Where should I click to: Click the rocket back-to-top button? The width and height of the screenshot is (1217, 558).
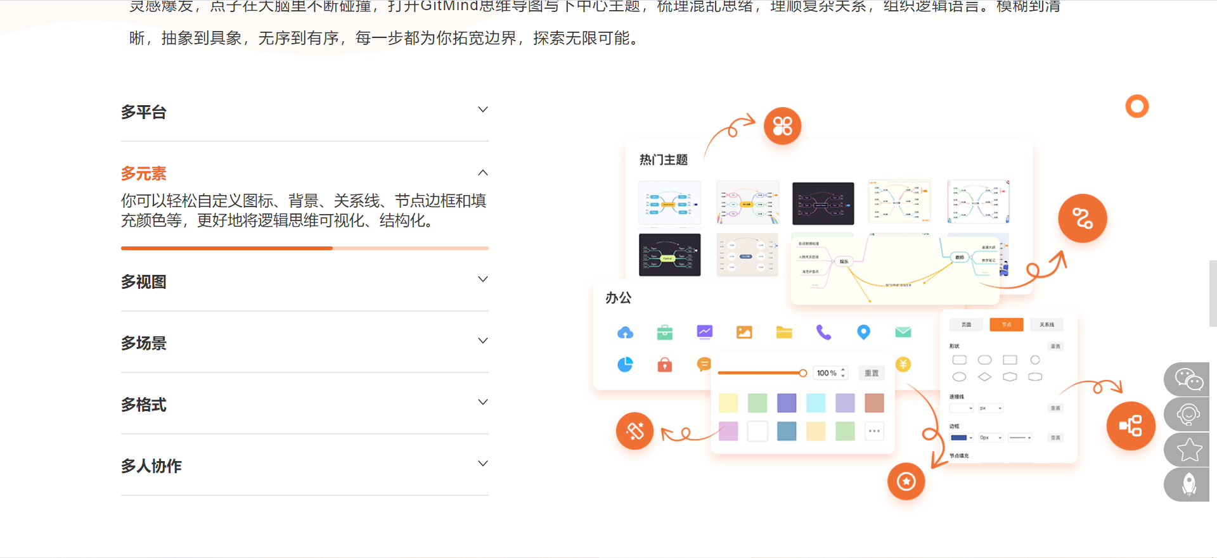(x=1187, y=485)
